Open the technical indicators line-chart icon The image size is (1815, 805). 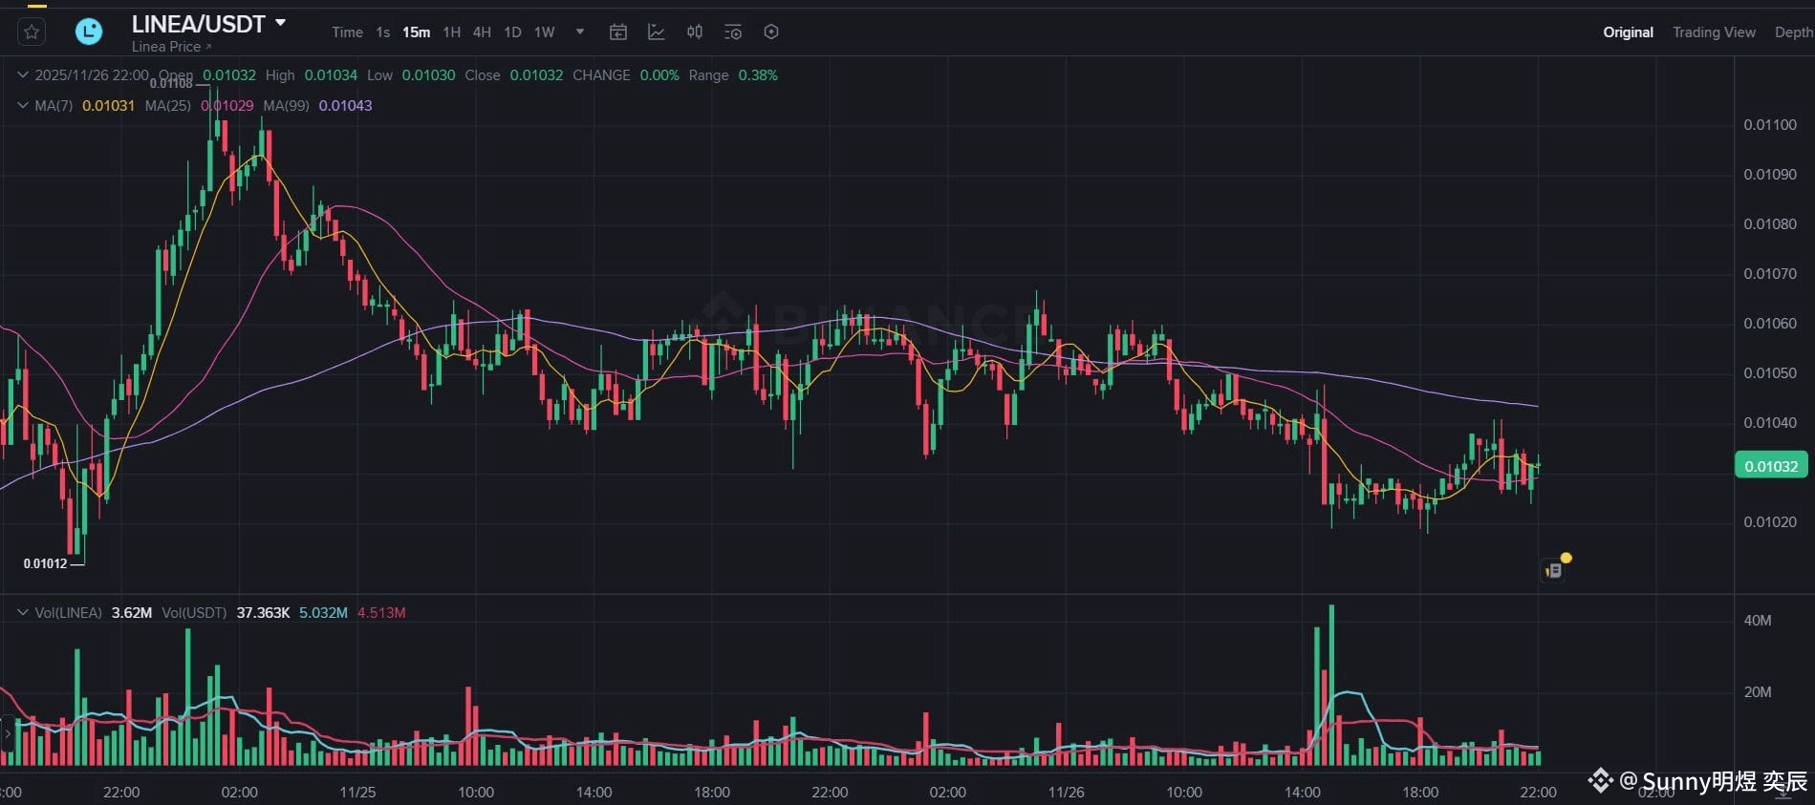tap(657, 32)
